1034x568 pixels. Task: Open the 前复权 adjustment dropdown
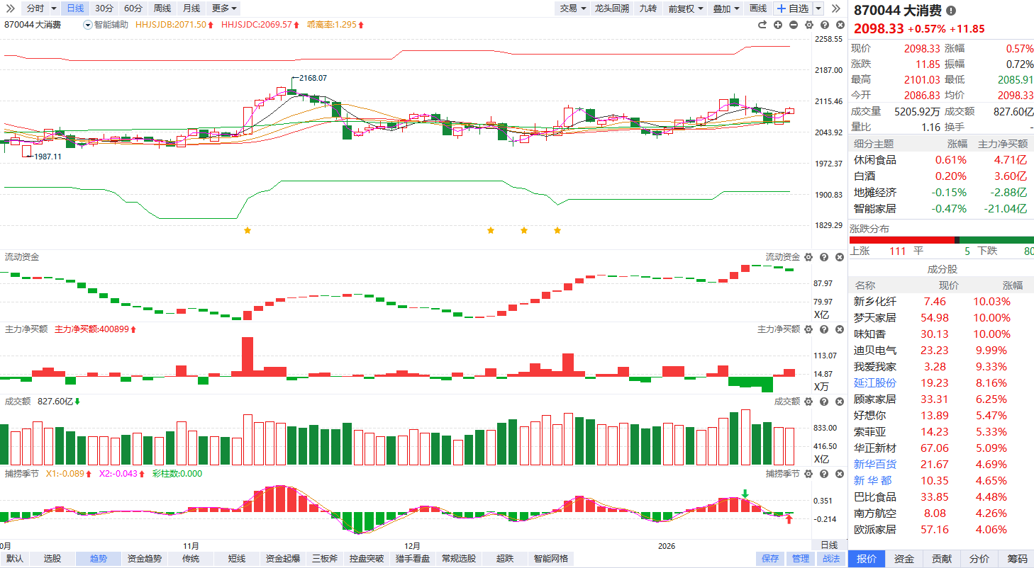pos(686,8)
